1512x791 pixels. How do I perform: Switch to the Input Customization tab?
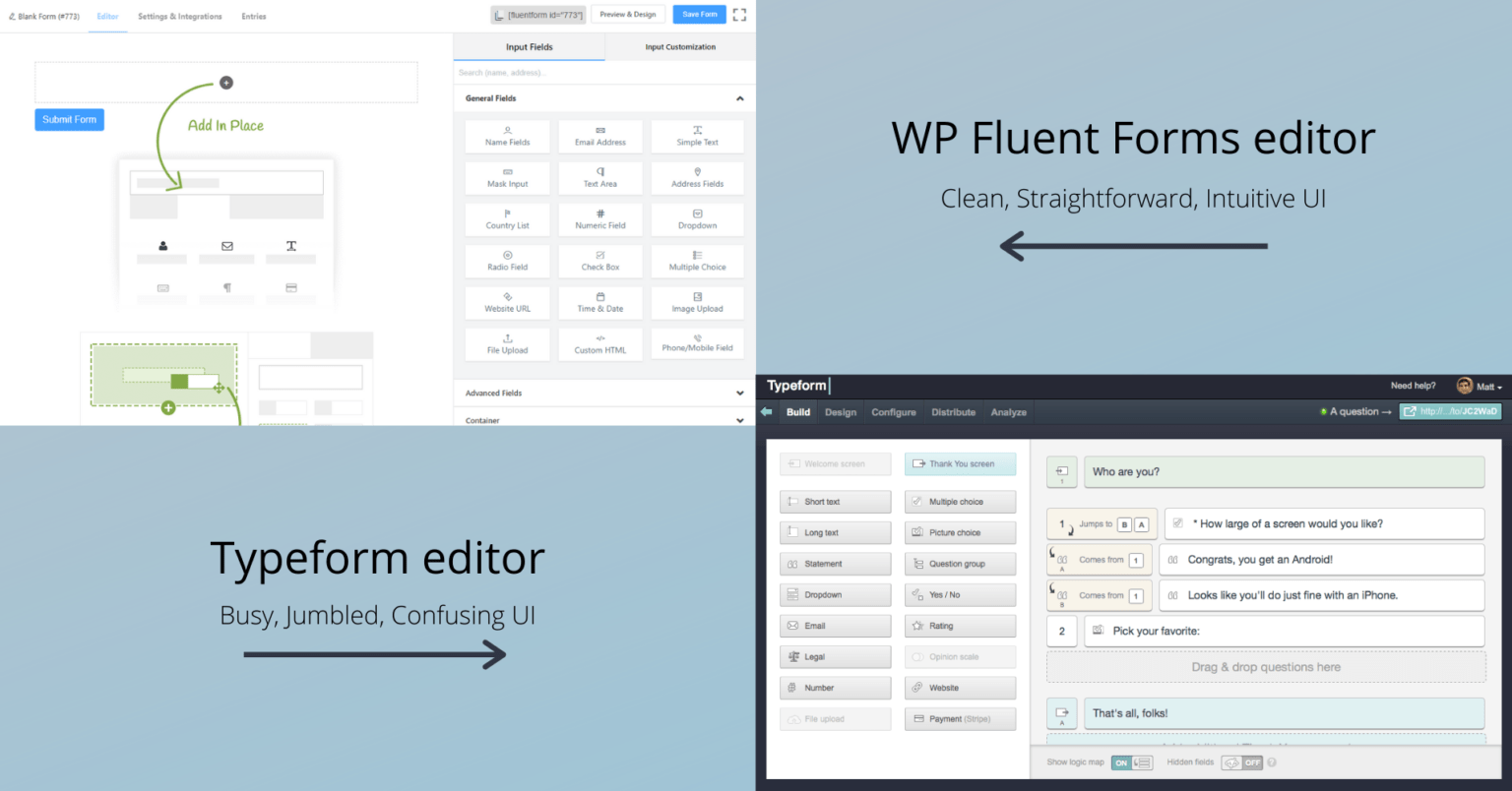[x=679, y=46]
